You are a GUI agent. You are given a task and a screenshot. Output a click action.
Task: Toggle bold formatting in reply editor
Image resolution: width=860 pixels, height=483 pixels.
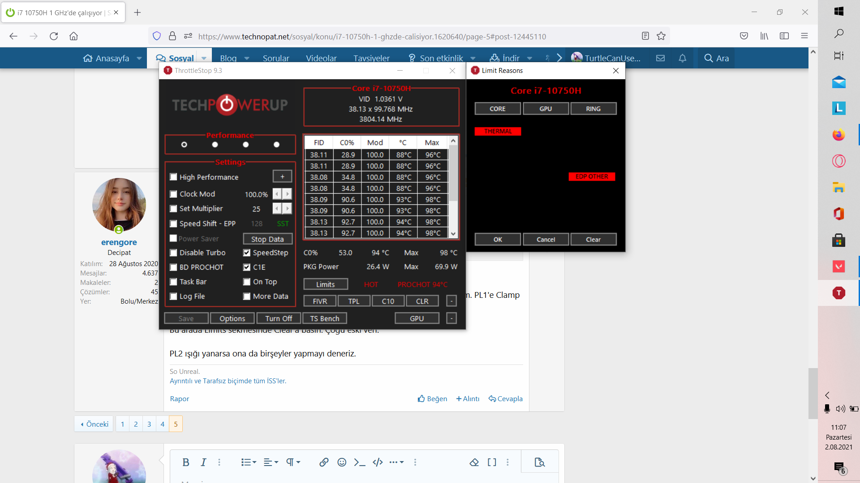tap(185, 462)
